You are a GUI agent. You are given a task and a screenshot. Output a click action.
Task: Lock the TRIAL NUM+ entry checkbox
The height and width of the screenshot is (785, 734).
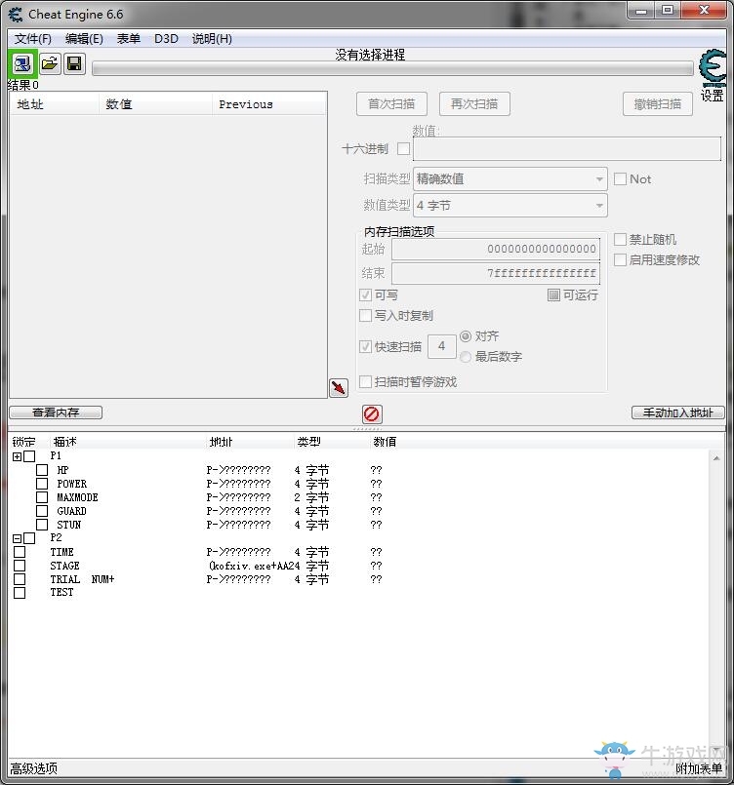pos(20,578)
